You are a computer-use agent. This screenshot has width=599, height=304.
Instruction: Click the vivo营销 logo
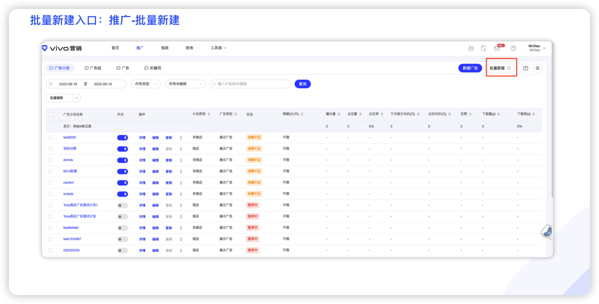[62, 48]
